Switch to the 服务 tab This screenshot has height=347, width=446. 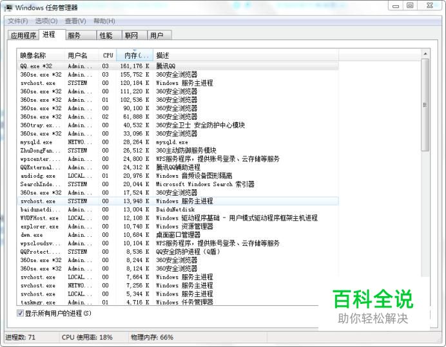(x=81, y=35)
